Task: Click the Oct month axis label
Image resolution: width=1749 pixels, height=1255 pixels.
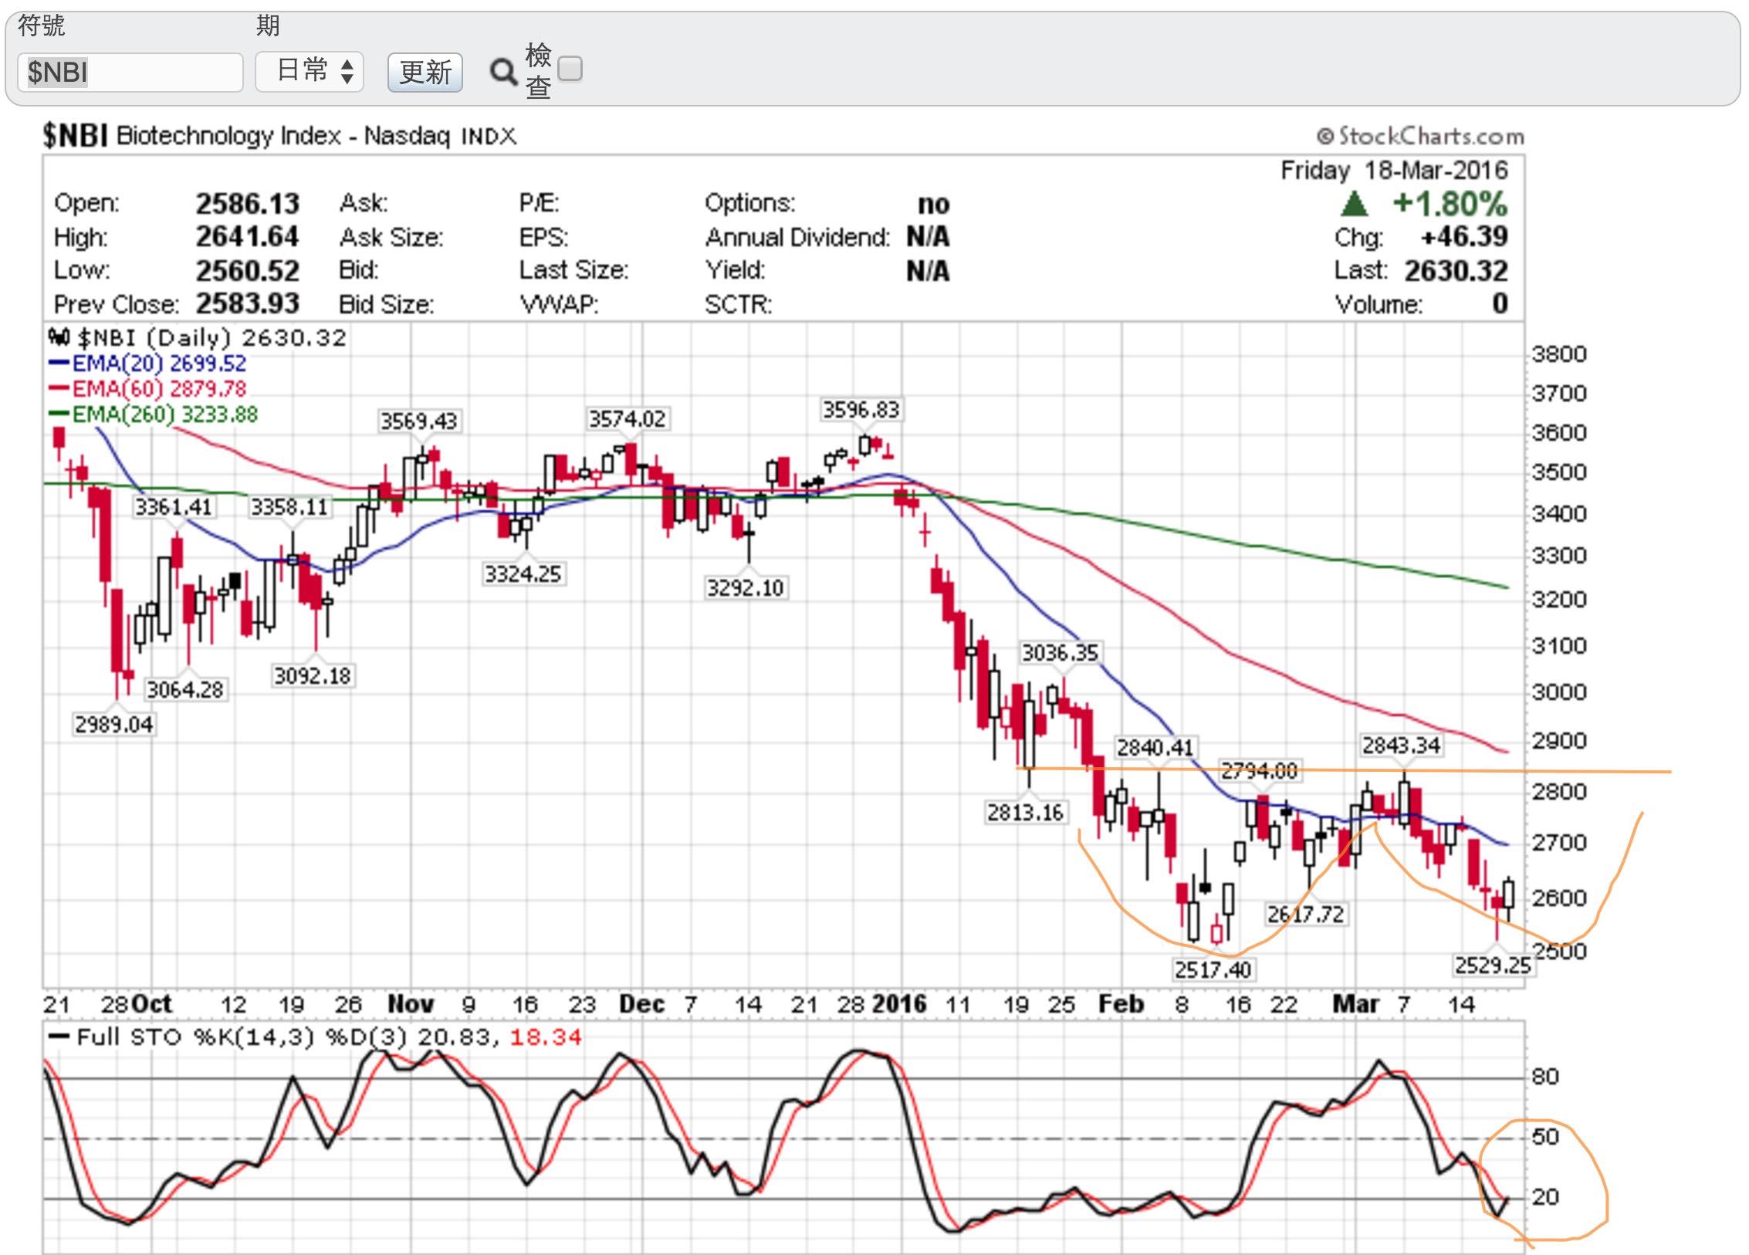Action: [151, 1004]
